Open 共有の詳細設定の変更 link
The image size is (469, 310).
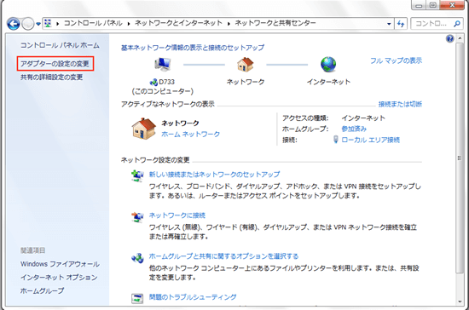coord(51,77)
